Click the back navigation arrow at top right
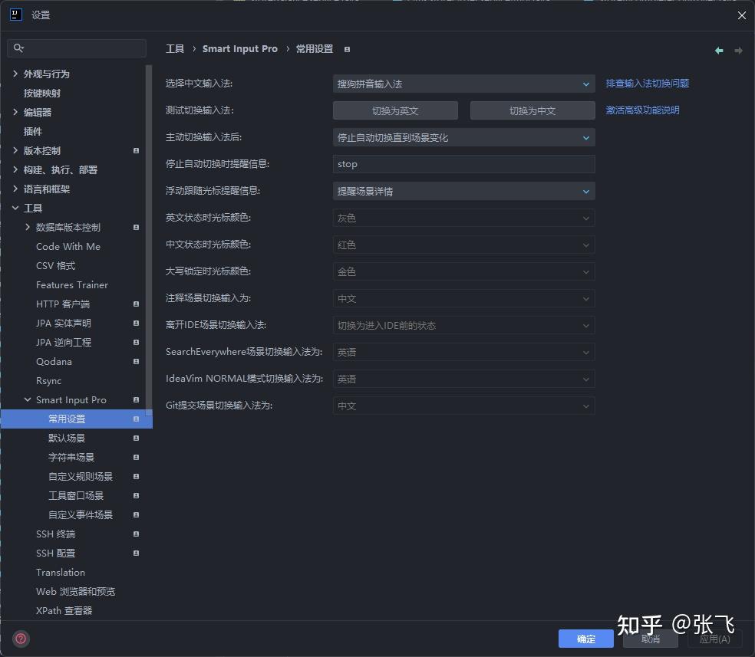The width and height of the screenshot is (755, 657). click(x=718, y=50)
